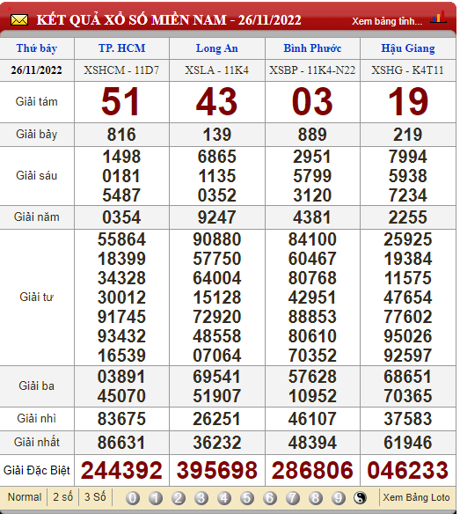Screen dimensions: 460x514
Task: Click Giải nhất number 86631
Action: click(121, 443)
